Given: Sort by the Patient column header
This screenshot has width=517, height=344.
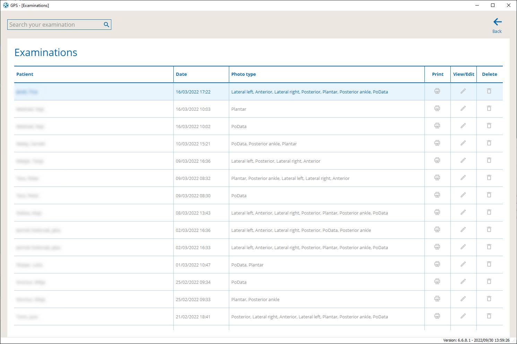Looking at the screenshot, I should [25, 74].
